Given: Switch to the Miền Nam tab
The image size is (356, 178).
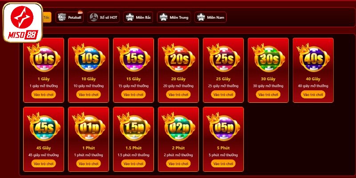Looking at the screenshot, I should (x=210, y=17).
